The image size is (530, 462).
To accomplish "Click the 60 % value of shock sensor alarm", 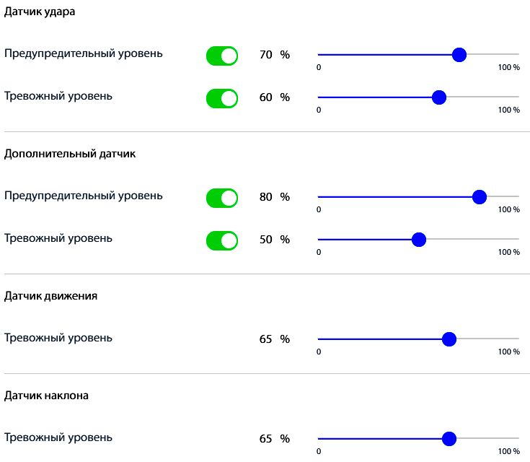I will 274,97.
